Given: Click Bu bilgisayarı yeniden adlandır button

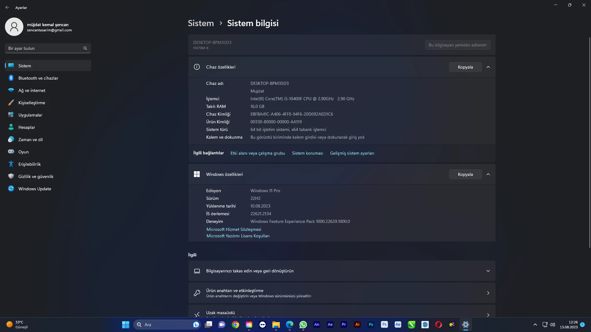Looking at the screenshot, I should pos(458,45).
